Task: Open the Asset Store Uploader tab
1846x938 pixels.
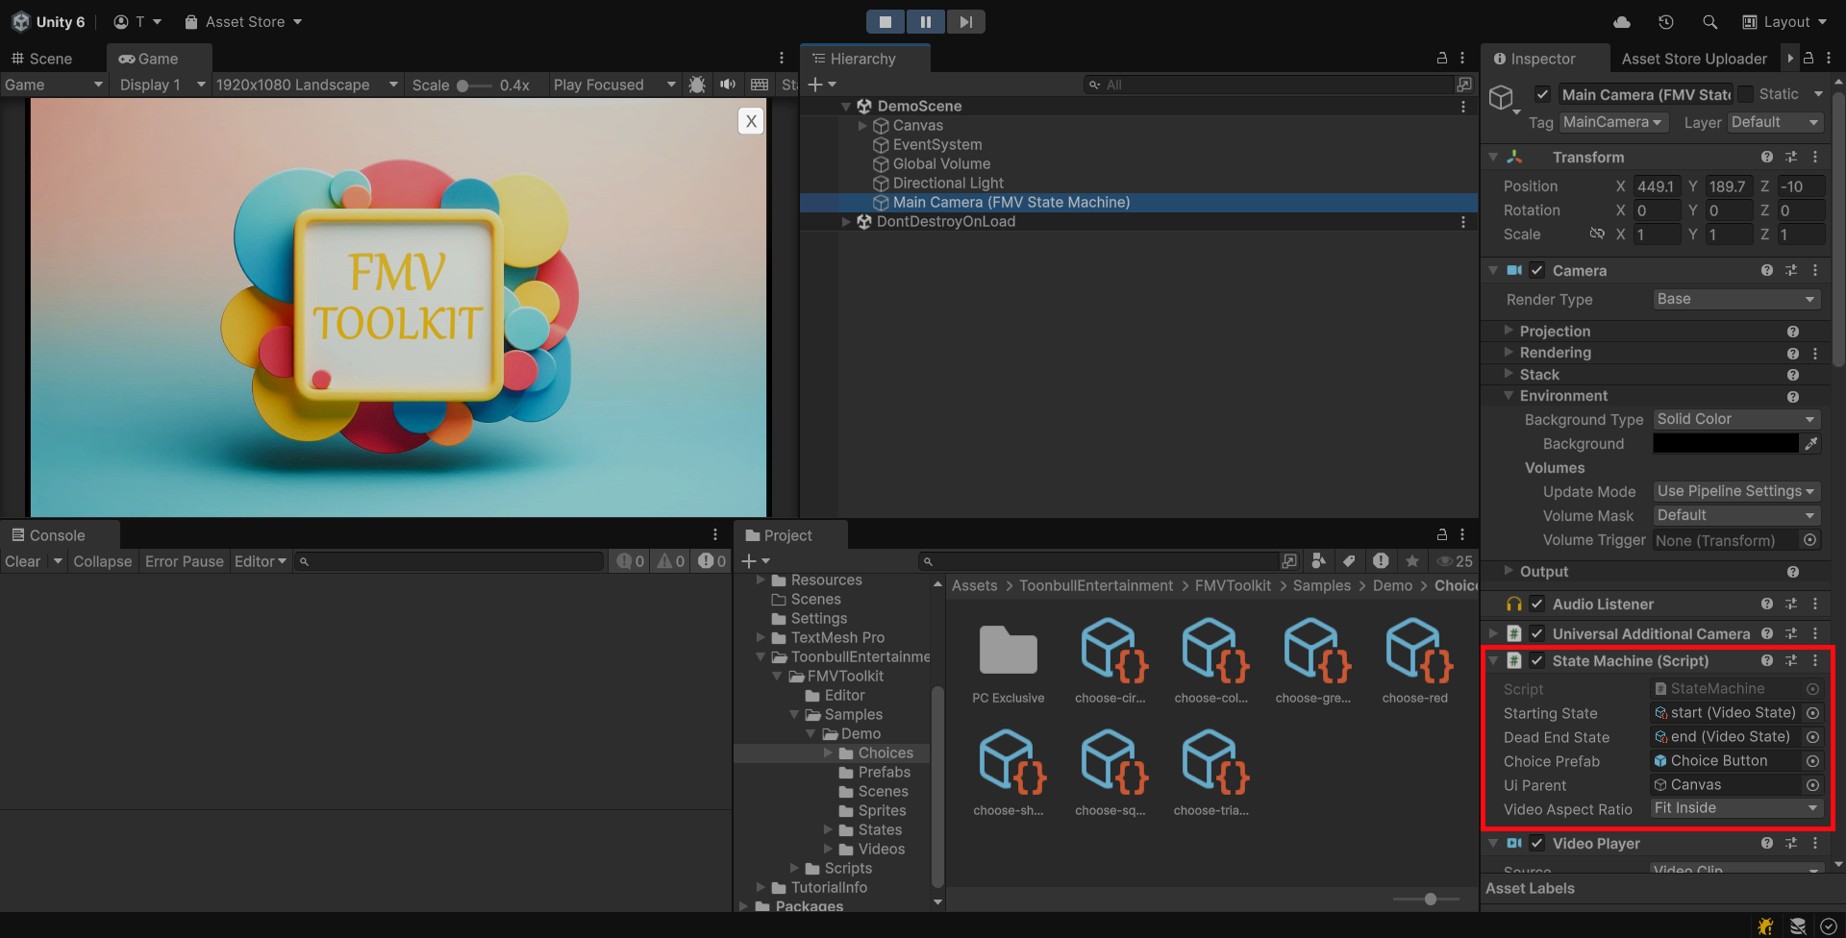Action: [x=1693, y=59]
